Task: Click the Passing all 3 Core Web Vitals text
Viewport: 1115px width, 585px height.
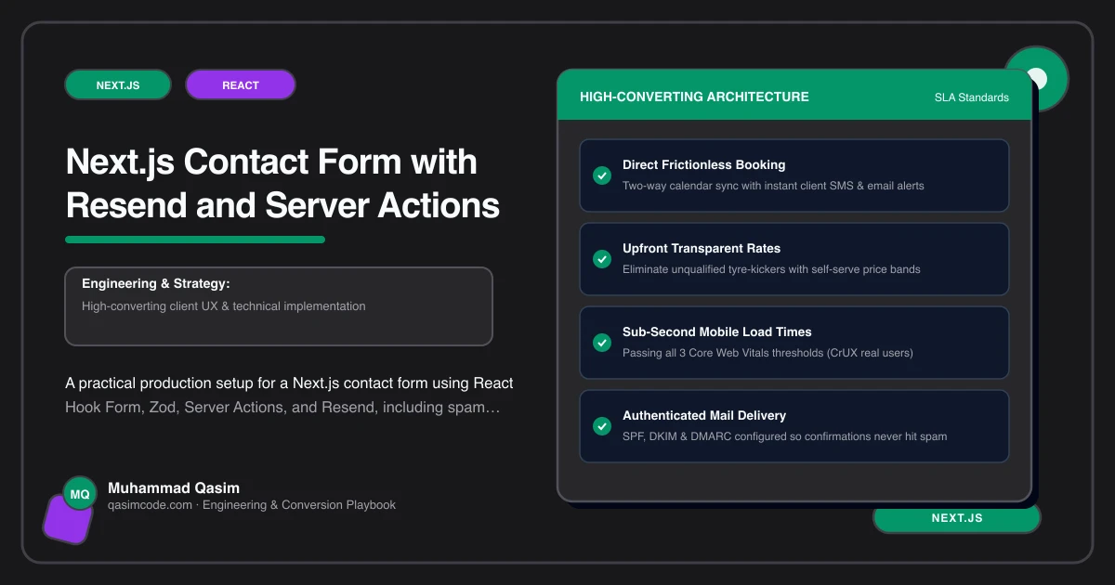Action: (x=767, y=353)
